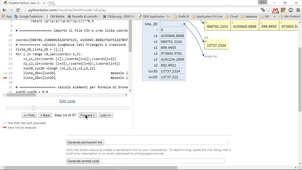Switch to the Visualize Python tab

(24, 3)
